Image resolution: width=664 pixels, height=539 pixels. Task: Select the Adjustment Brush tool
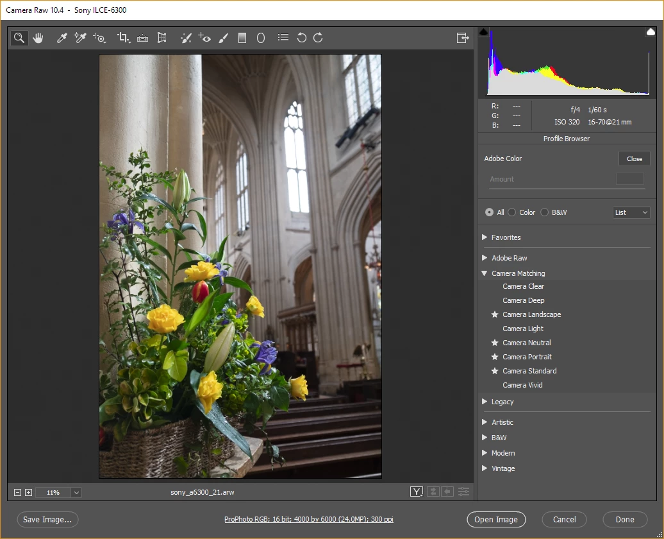tap(223, 38)
